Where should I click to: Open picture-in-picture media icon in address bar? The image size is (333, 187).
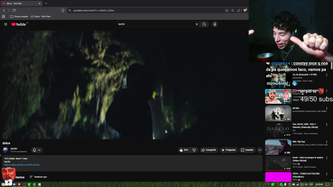tap(227, 10)
